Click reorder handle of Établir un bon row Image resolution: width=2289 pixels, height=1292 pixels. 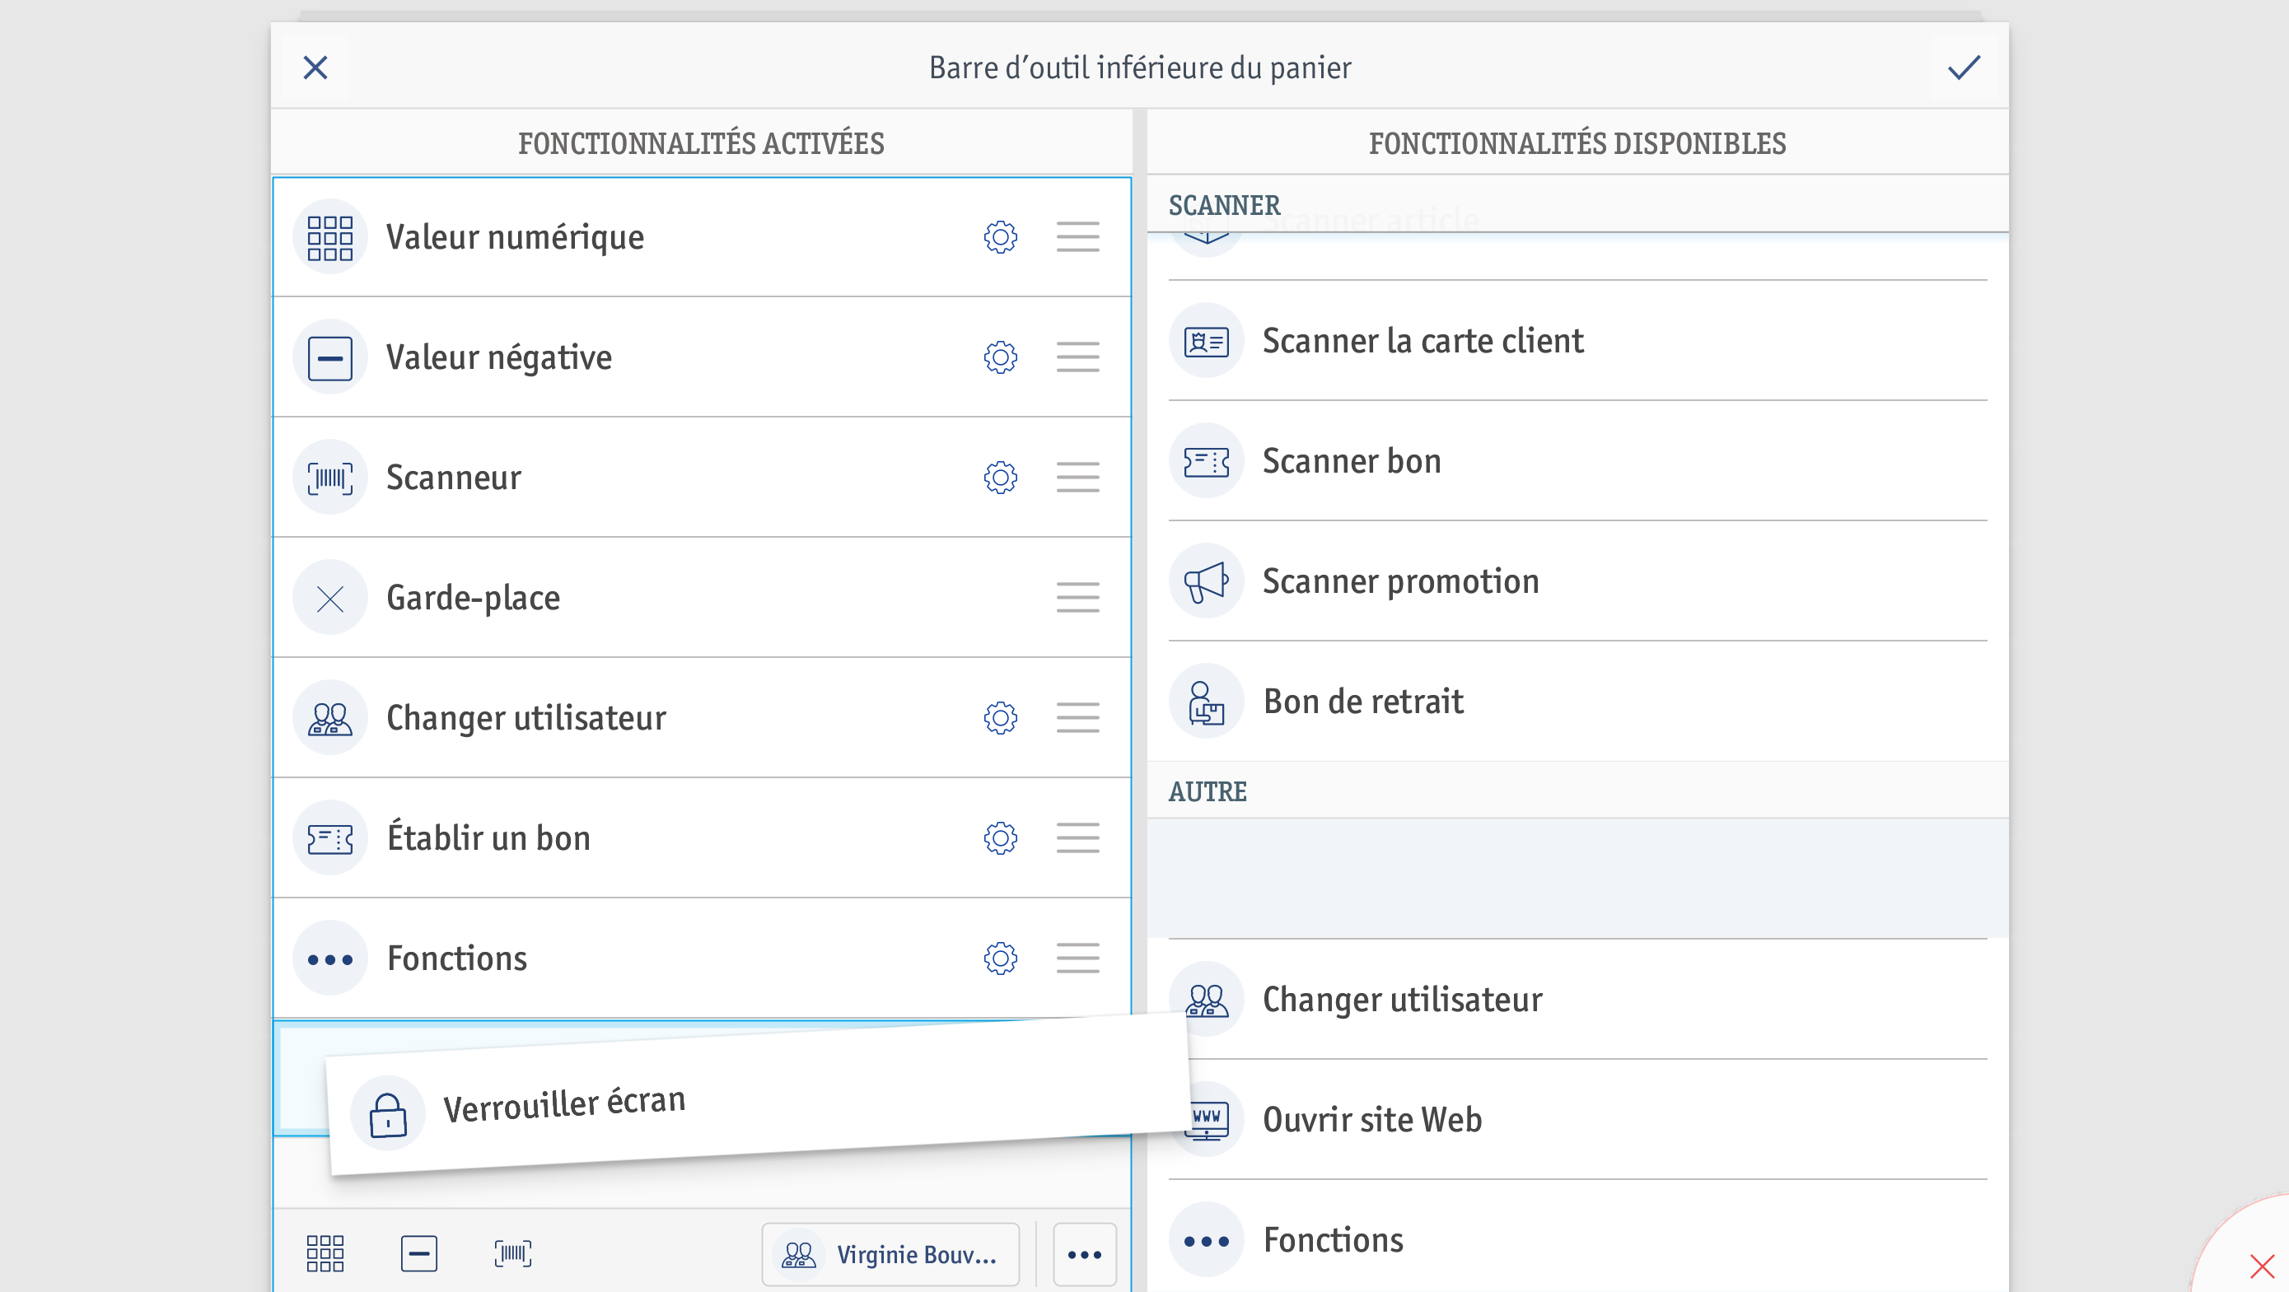click(1078, 838)
